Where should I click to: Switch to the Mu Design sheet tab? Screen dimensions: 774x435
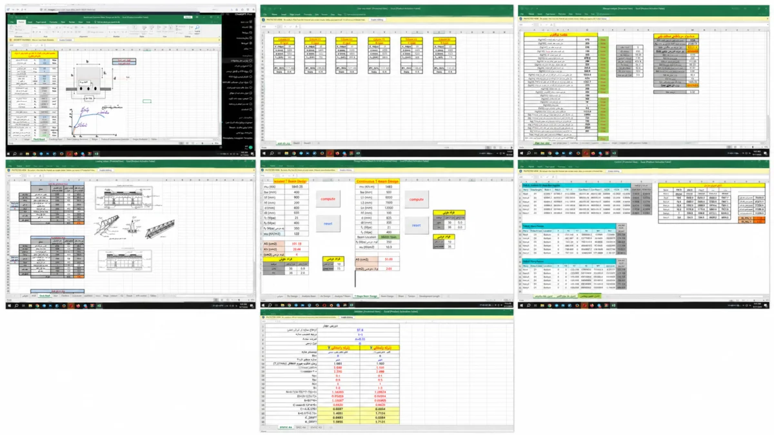click(292, 296)
